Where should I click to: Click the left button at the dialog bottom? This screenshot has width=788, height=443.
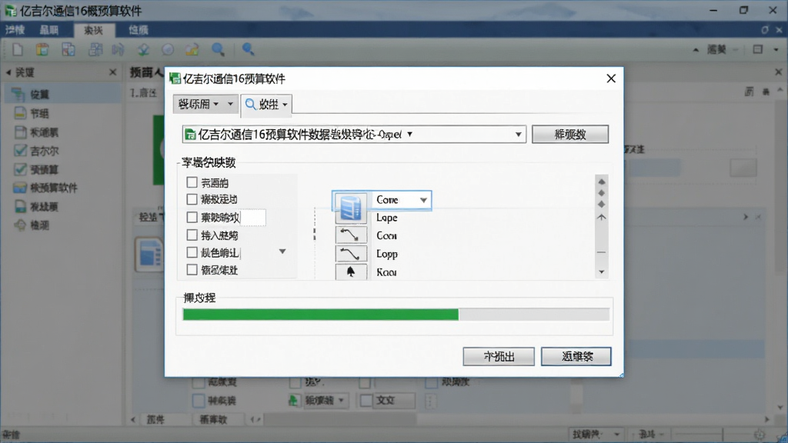499,357
